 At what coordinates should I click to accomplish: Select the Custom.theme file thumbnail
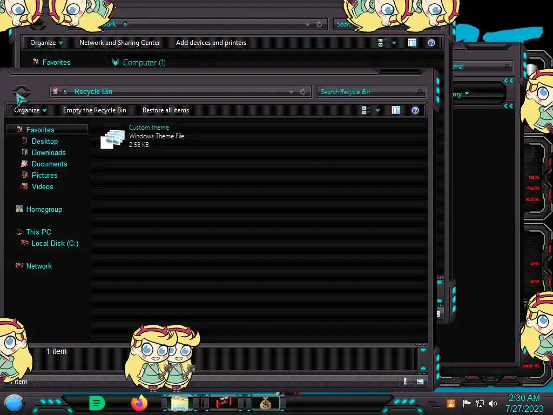[x=112, y=139]
